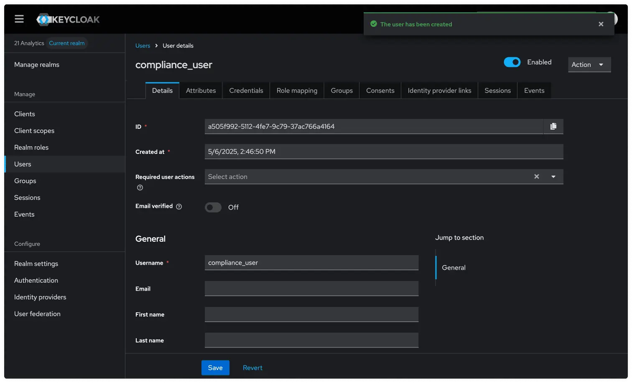Clear the Required user actions selection
This screenshot has height=383, width=632.
click(x=536, y=176)
